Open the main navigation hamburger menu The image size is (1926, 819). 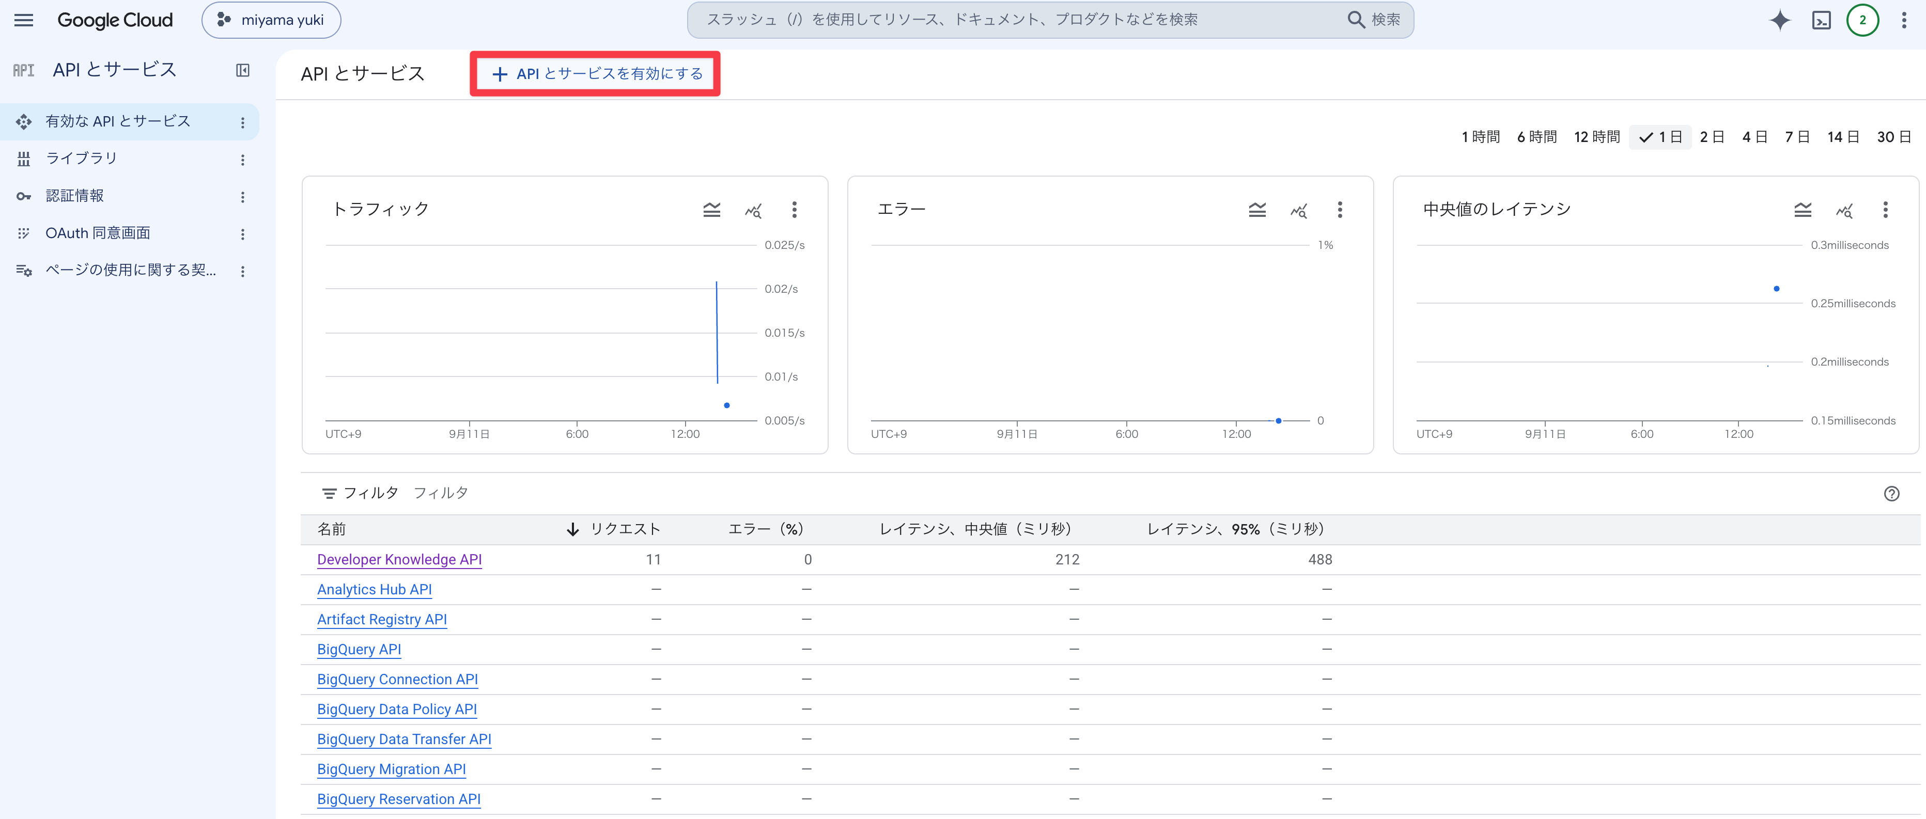click(x=24, y=20)
